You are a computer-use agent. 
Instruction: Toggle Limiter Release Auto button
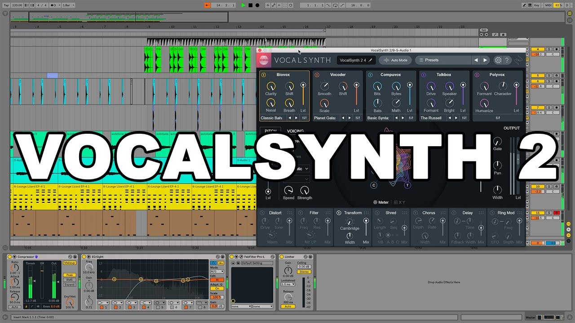tap(288, 306)
